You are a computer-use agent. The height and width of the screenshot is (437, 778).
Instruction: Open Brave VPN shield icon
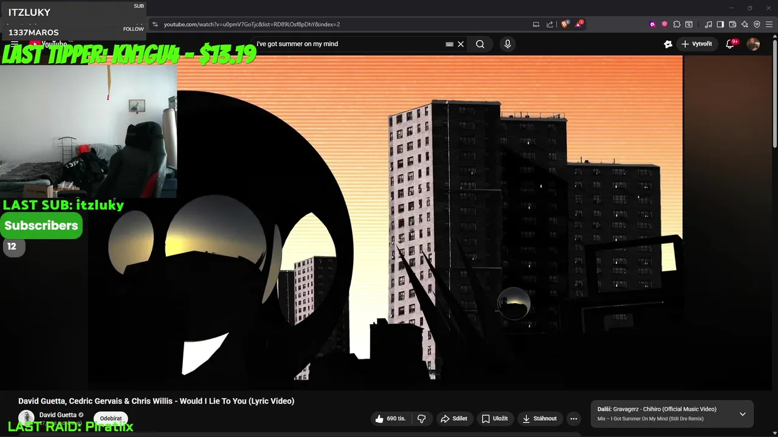click(757, 24)
